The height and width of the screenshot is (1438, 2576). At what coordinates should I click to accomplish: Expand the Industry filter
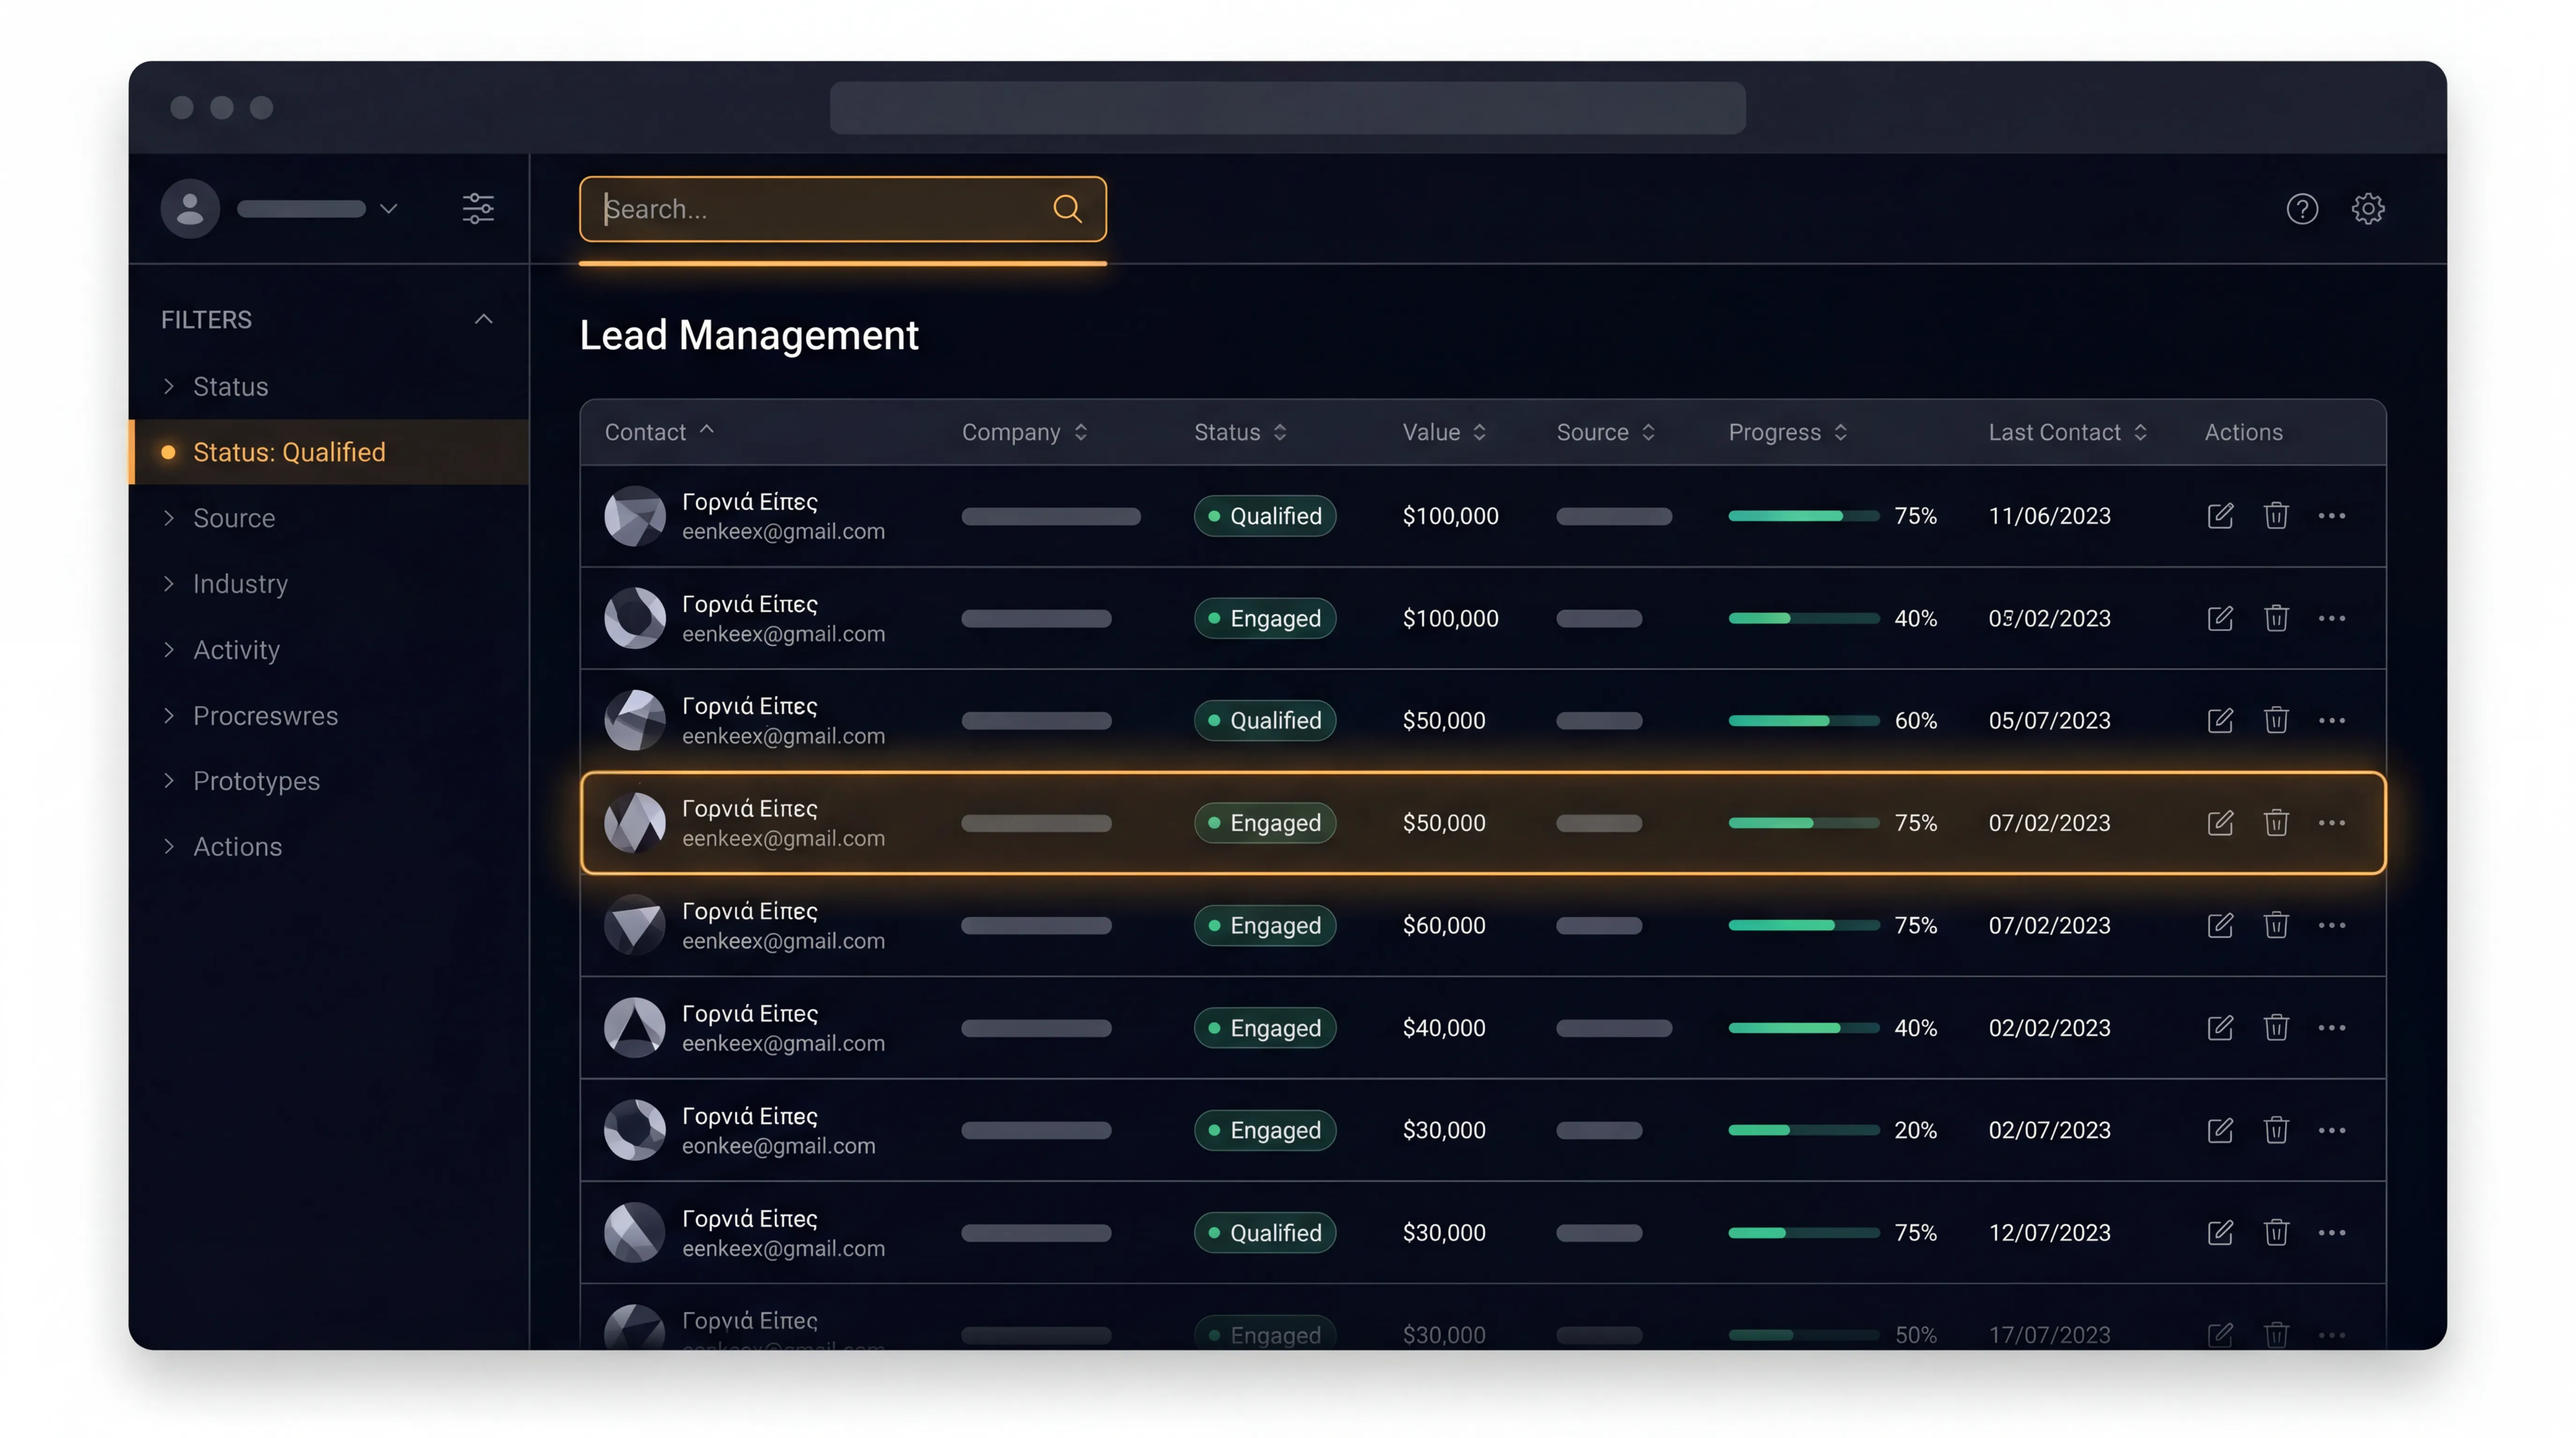[x=240, y=584]
